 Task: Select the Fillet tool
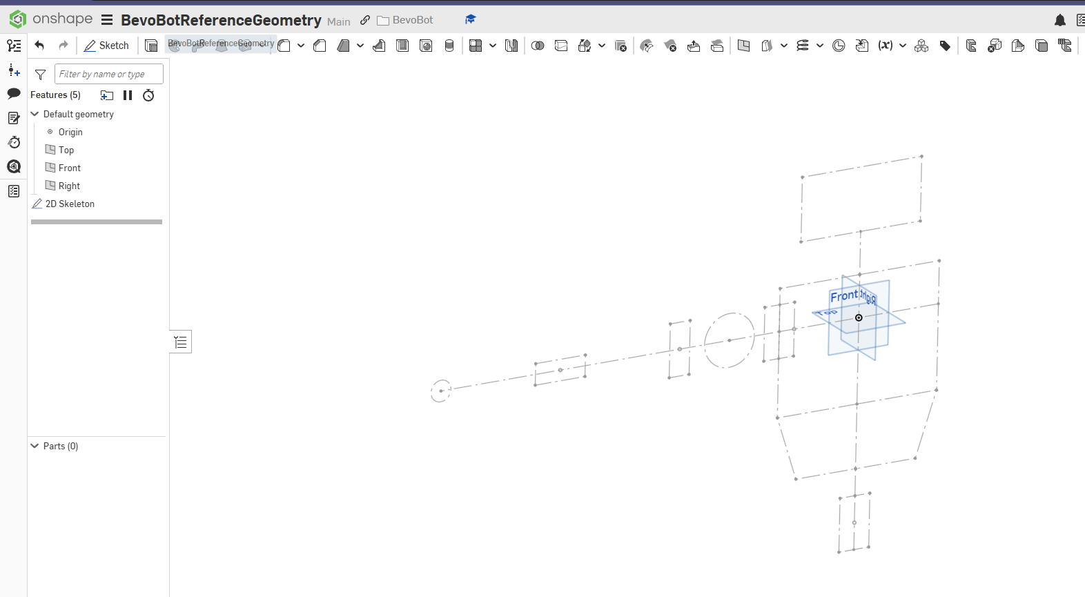pos(284,46)
